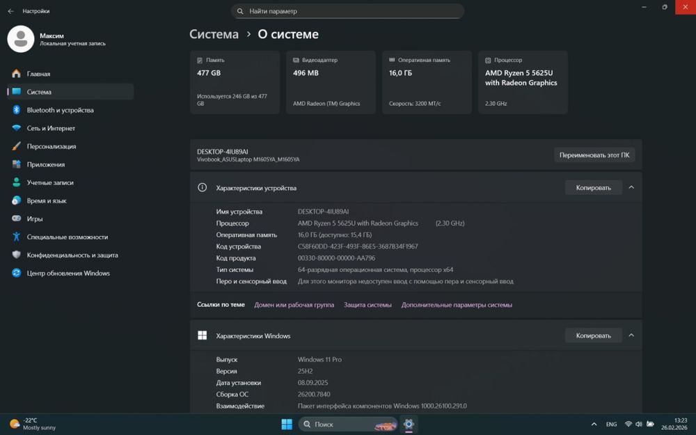Collapse the Характеристики Windows section

tap(631, 335)
